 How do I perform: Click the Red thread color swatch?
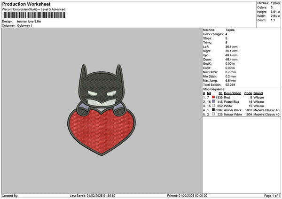point(213,97)
